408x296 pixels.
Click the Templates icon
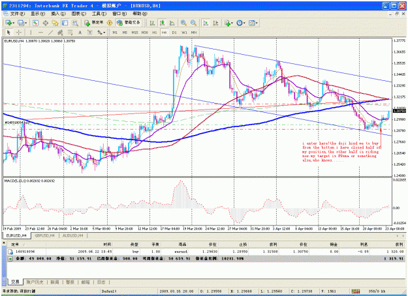251,23
